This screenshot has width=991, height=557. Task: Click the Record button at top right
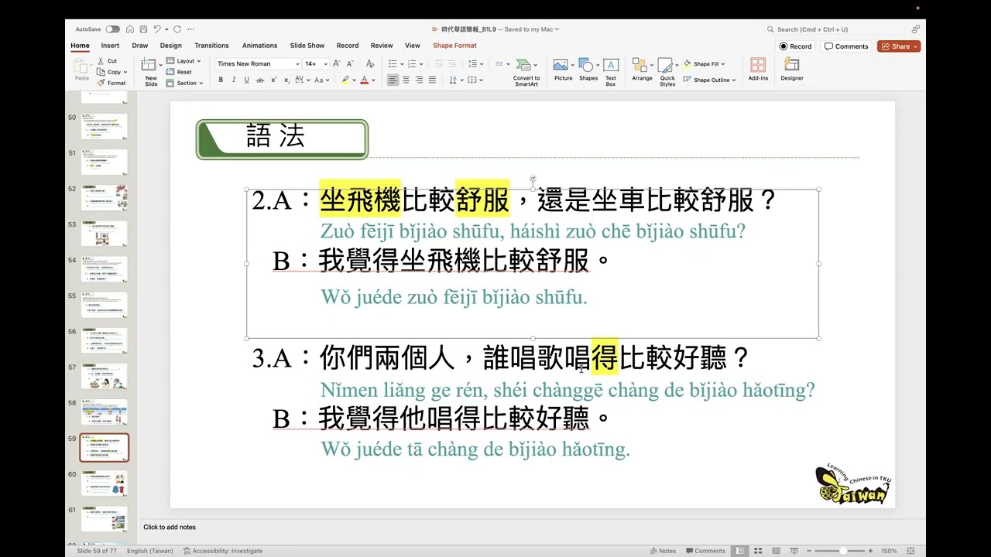pyautogui.click(x=796, y=46)
